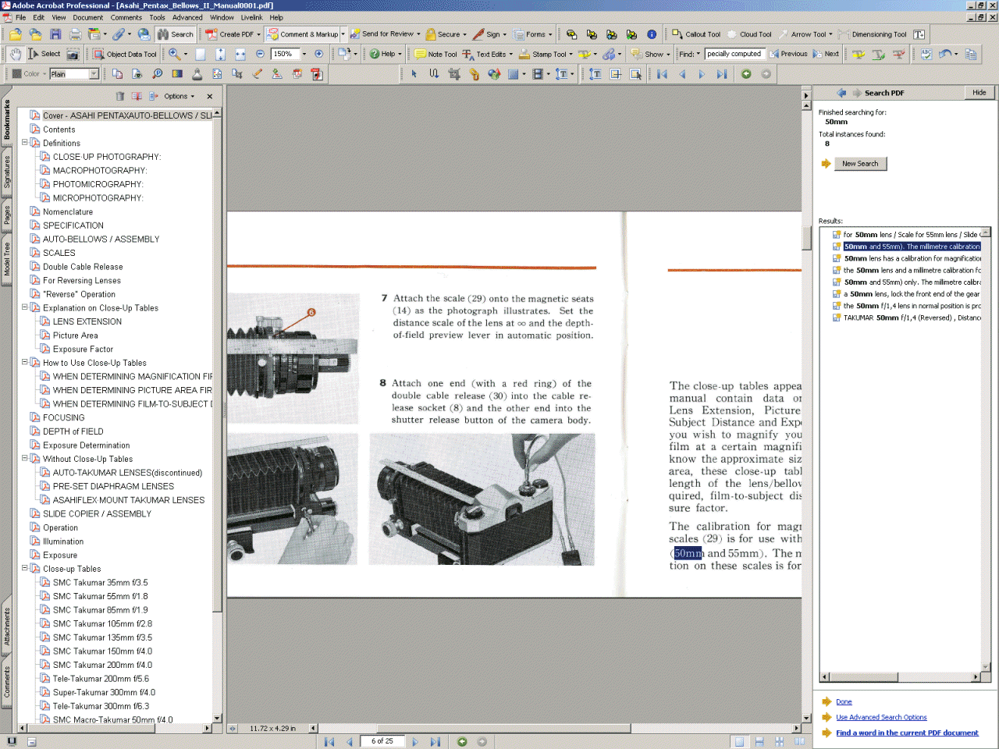Click the green Previous View button in status bar
Screen dimensions: 999x749
pyautogui.click(x=462, y=742)
